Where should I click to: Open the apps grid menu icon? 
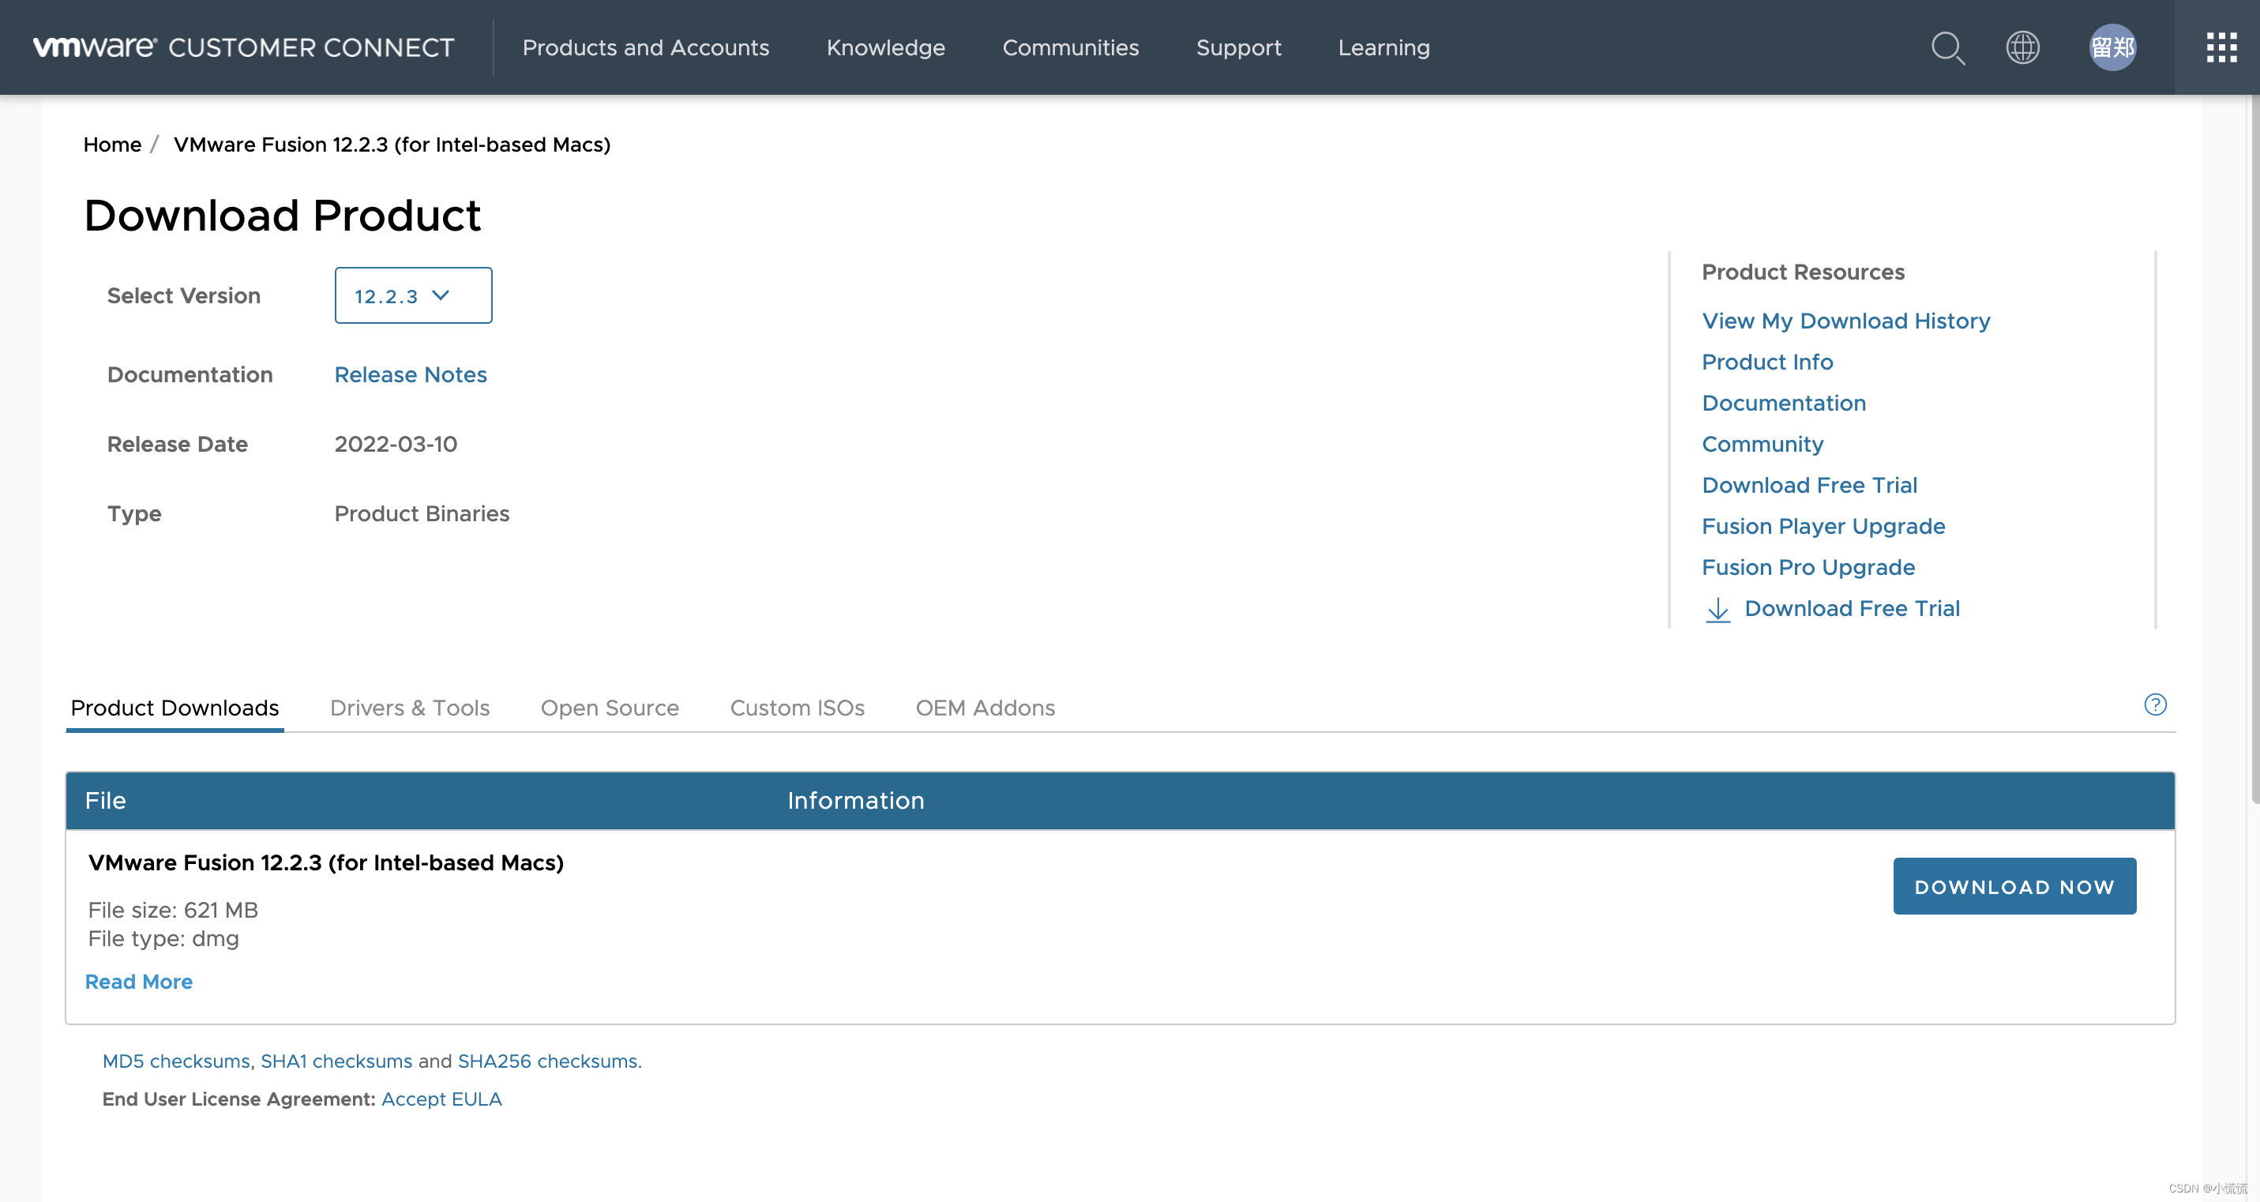[2221, 47]
